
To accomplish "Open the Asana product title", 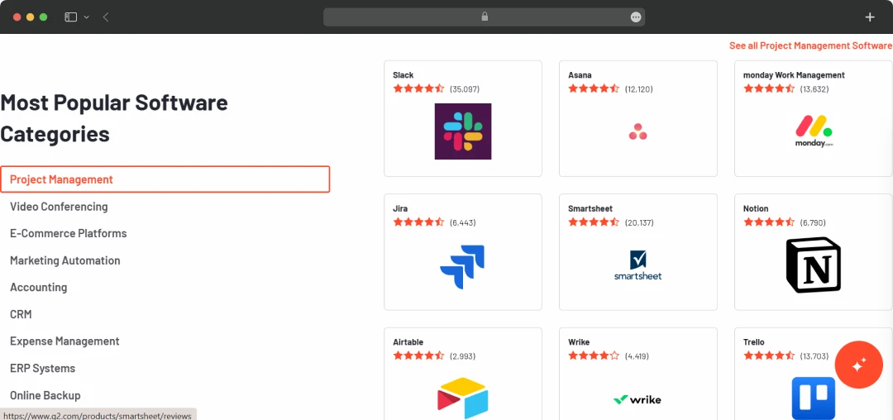I will click(580, 75).
